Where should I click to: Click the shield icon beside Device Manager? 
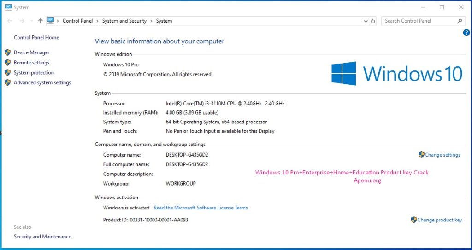[x=7, y=52]
